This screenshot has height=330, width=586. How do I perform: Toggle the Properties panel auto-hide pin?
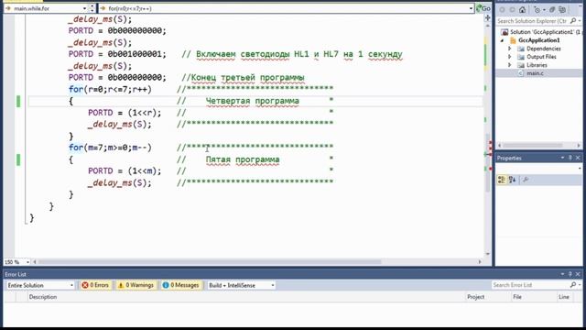[x=570, y=158]
